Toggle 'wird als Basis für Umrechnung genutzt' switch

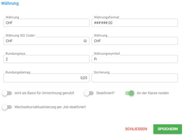click(x=7, y=93)
